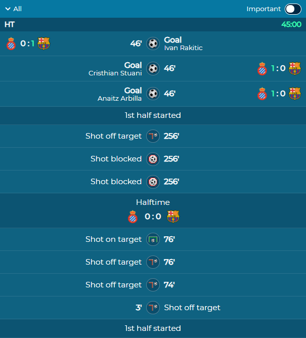Click the 76' shot on target icon
The image size is (306, 338).
pyautogui.click(x=153, y=239)
